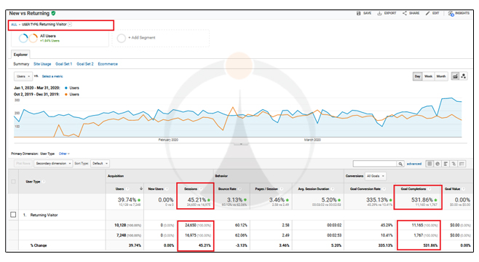479x262 pixels.
Task: Click help icon beside Avg. Session Duration
Action: tap(333, 189)
